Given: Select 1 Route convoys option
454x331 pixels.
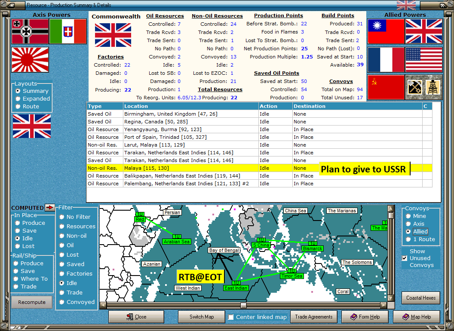Looking at the screenshot, I should [420, 239].
